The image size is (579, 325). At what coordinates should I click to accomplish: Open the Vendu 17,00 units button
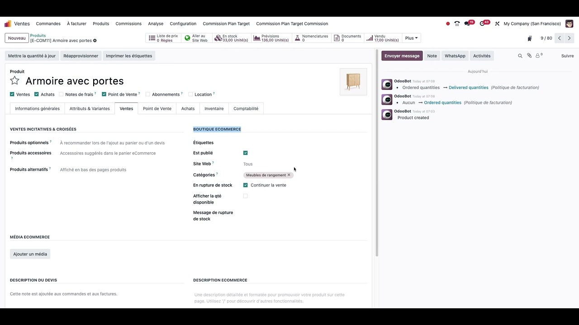383,38
